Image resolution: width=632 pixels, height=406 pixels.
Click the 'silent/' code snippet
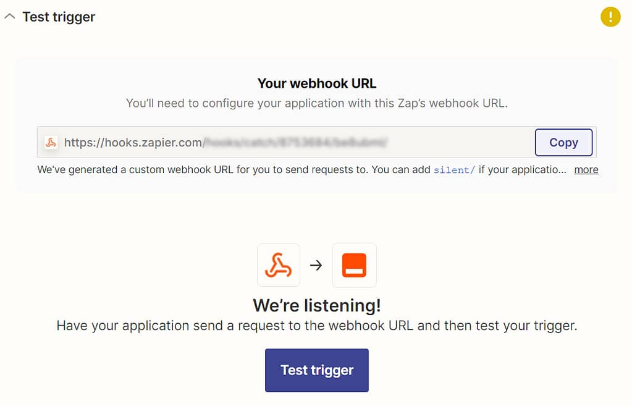click(x=454, y=170)
